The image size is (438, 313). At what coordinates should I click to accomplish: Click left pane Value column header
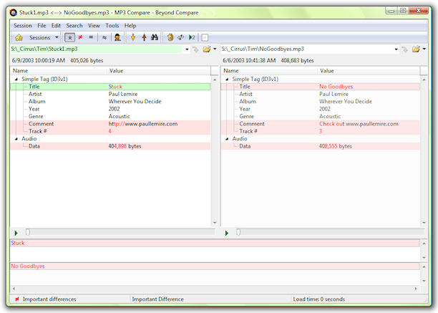159,71
